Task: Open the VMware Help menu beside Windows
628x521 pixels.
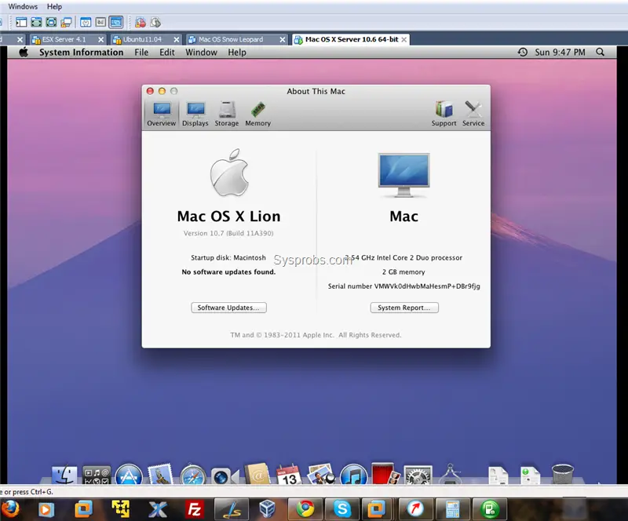Action: 54,6
